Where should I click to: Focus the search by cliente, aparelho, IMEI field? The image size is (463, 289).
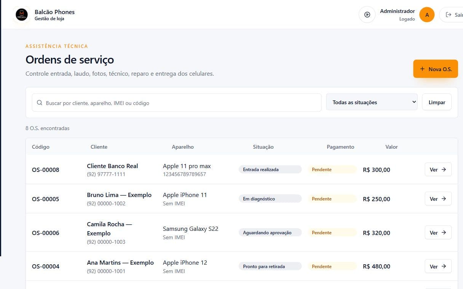click(x=177, y=103)
